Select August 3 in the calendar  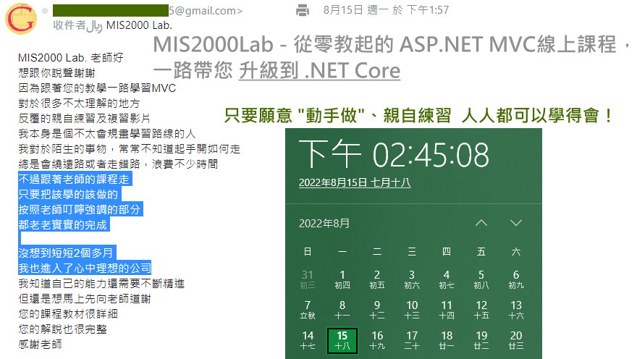pyautogui.click(x=412, y=279)
